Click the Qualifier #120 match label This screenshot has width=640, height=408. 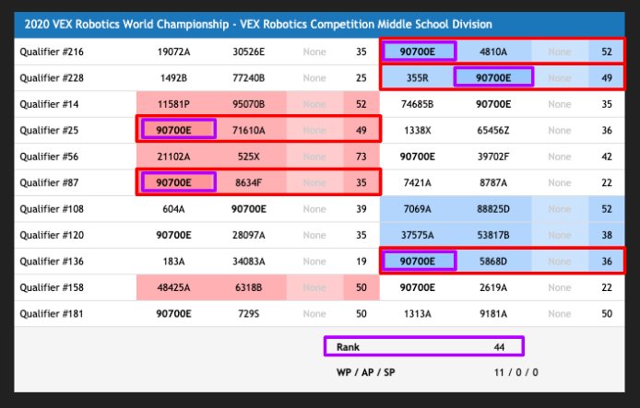tap(52, 235)
